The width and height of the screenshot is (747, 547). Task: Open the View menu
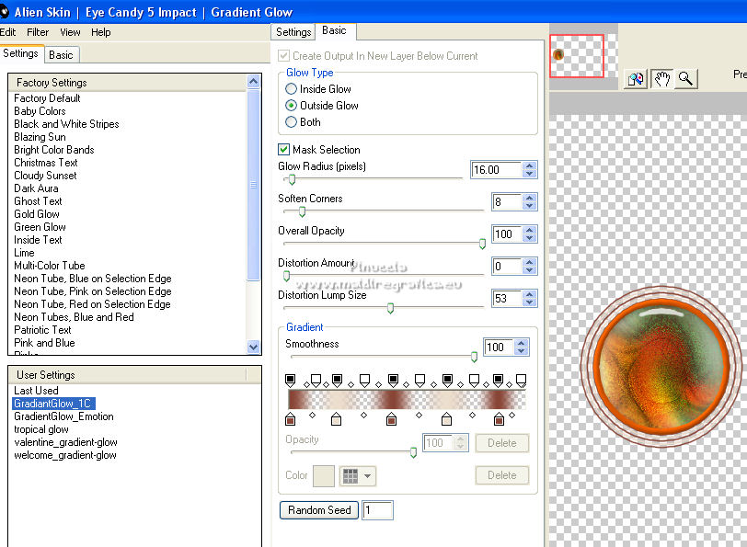pyautogui.click(x=70, y=32)
